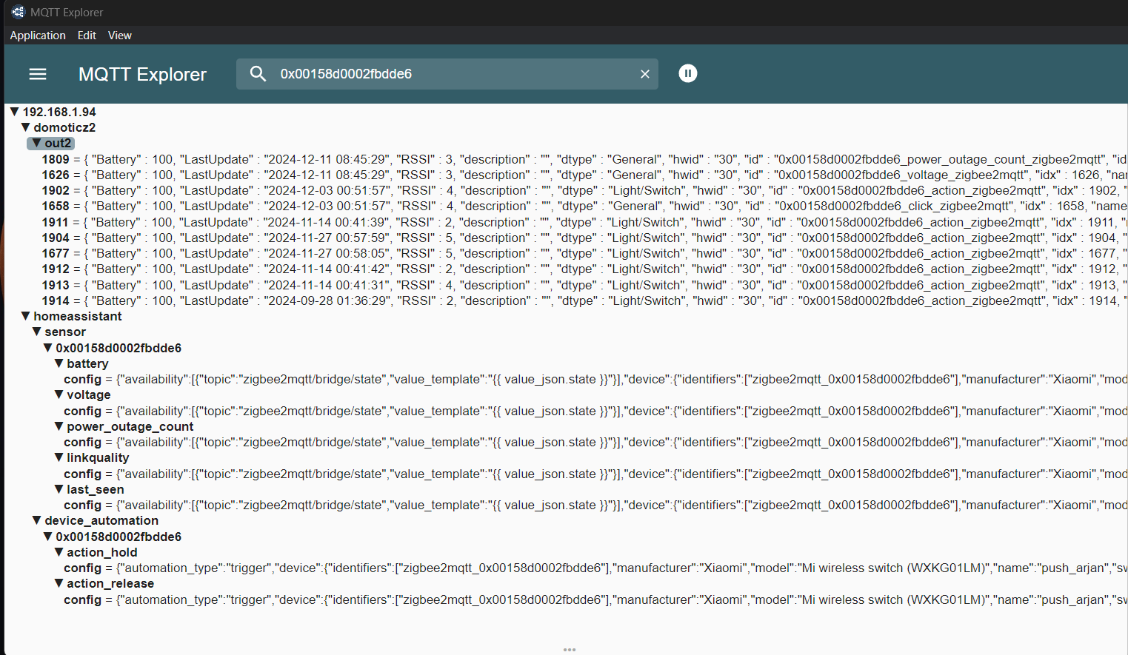Collapse the domoticz2 tree node
Screen dimensions: 1128x655
[x=25, y=127]
